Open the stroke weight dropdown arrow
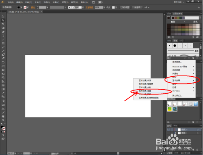 (47, 8)
